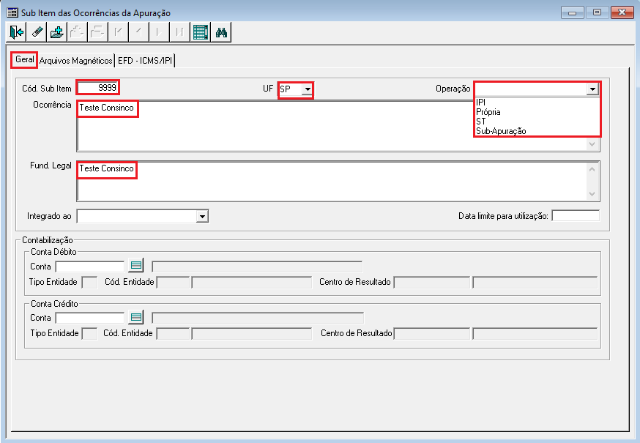Click the Conta Crédito Conta input field
The height and width of the screenshot is (443, 640).
pos(90,318)
